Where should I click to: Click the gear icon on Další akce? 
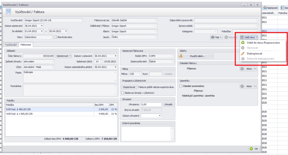pos(242,37)
